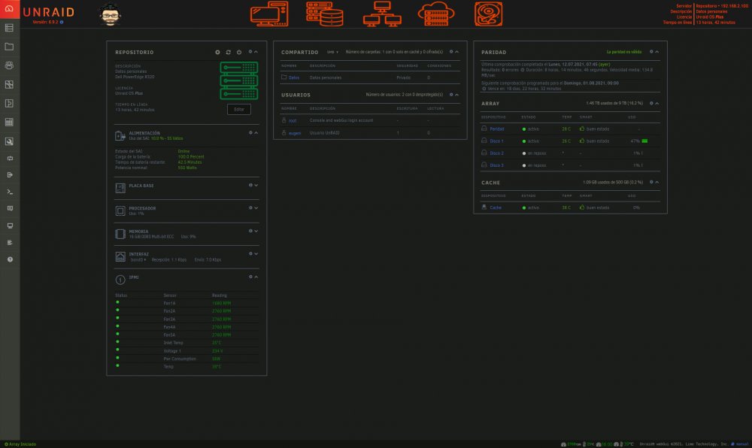Open the Paridad device link
The height and width of the screenshot is (448, 752).
coord(497,129)
